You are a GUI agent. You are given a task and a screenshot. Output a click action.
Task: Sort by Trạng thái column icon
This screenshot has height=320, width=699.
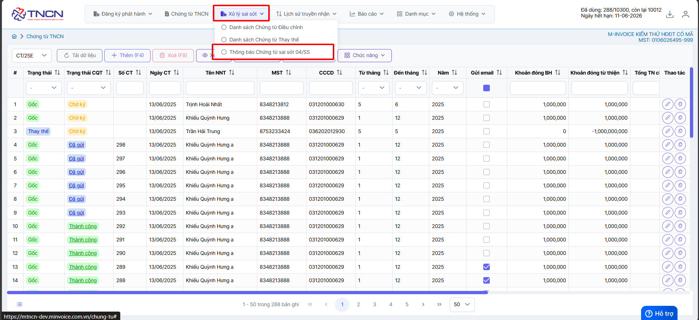point(57,73)
